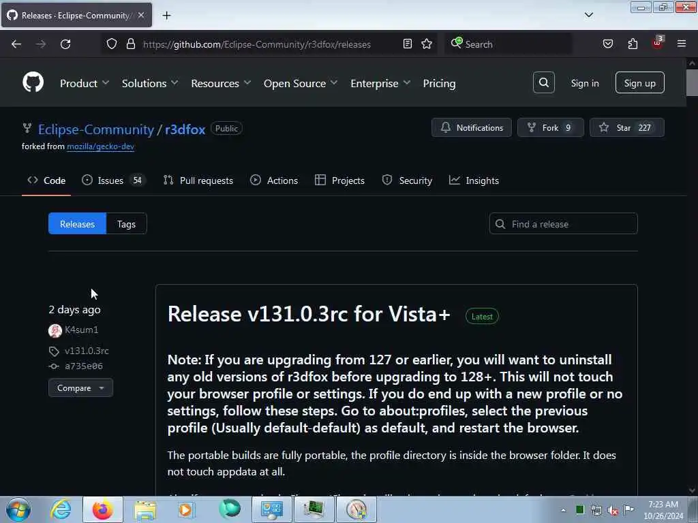The height and width of the screenshot is (523, 698).
Task: Click the GitHub Octocat logo
Action: click(33, 82)
